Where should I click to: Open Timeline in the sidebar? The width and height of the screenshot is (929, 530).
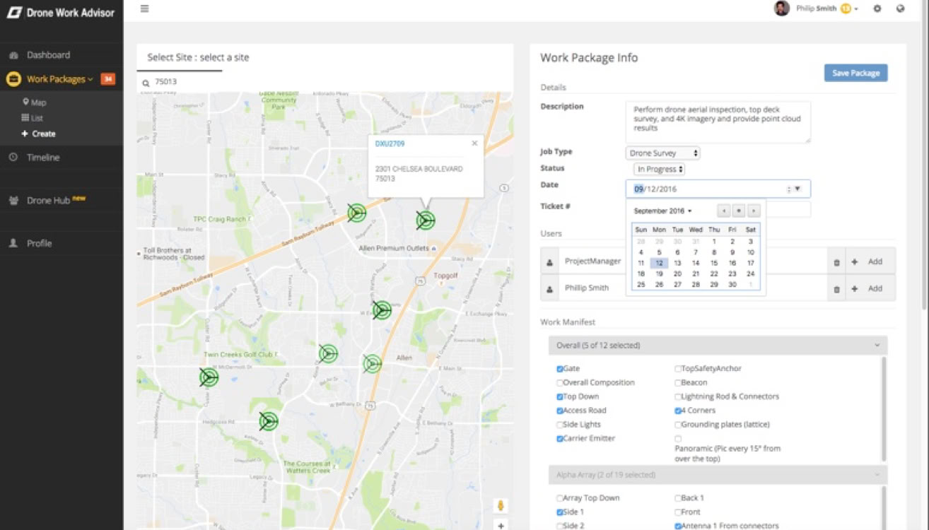43,158
